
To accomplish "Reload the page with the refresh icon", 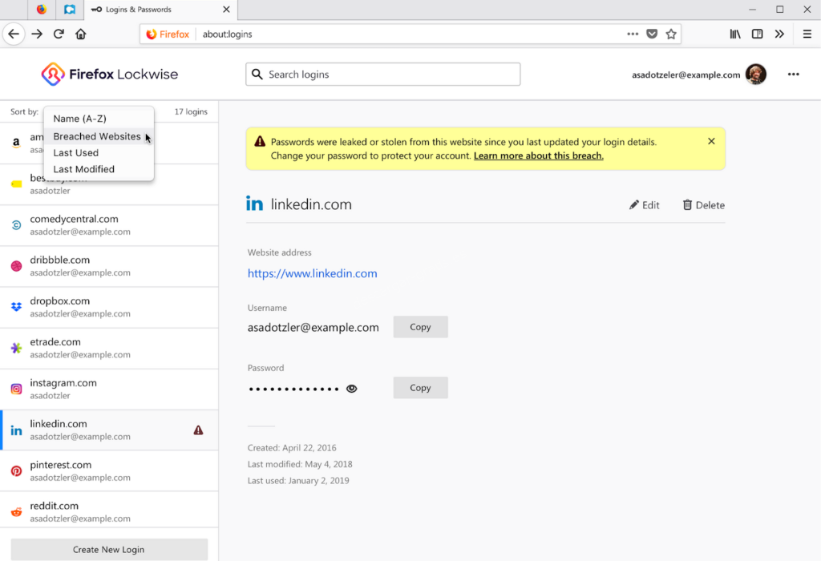I will 59,34.
